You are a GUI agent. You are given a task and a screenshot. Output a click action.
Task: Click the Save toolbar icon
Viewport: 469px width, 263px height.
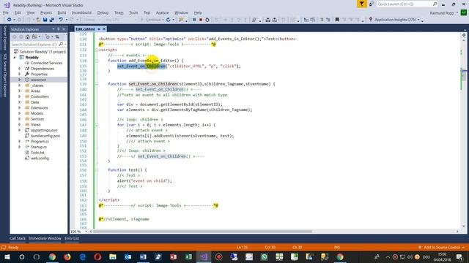[x=45, y=20]
